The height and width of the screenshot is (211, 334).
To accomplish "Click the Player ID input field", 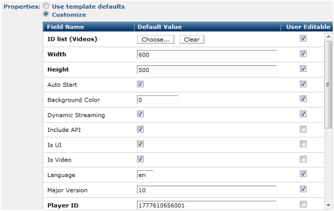I will (x=206, y=205).
